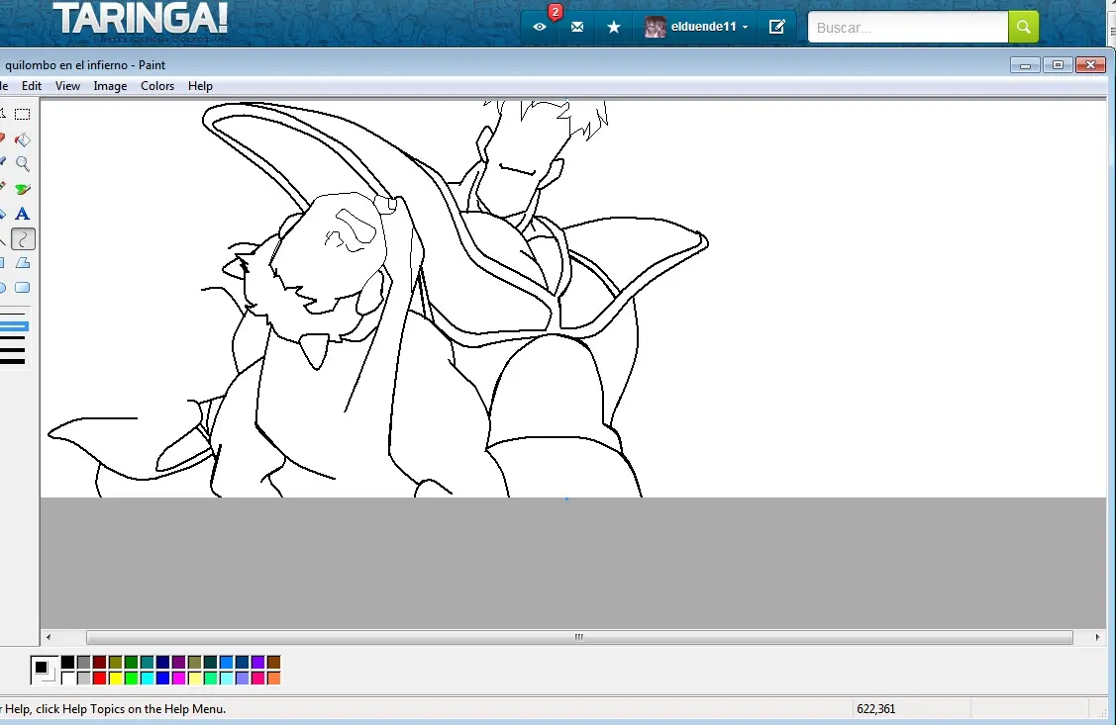Select the Text tool
This screenshot has width=1116, height=725.
point(23,214)
